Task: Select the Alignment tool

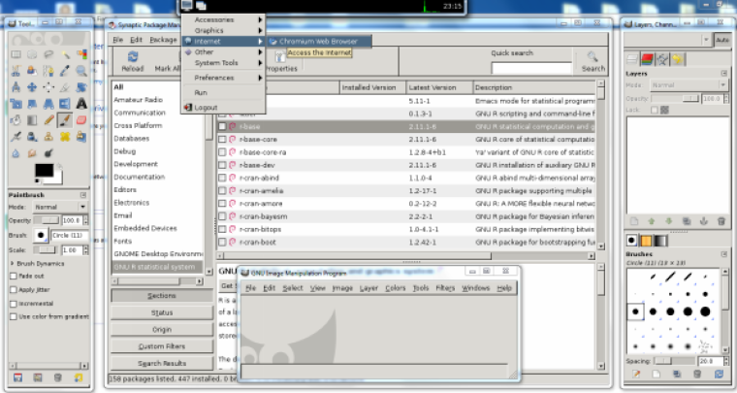Action: pos(48,87)
